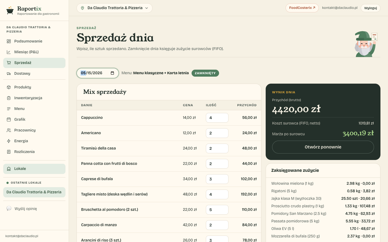Open the Lokale page
The height and width of the screenshot is (242, 388).
[x=34, y=169]
